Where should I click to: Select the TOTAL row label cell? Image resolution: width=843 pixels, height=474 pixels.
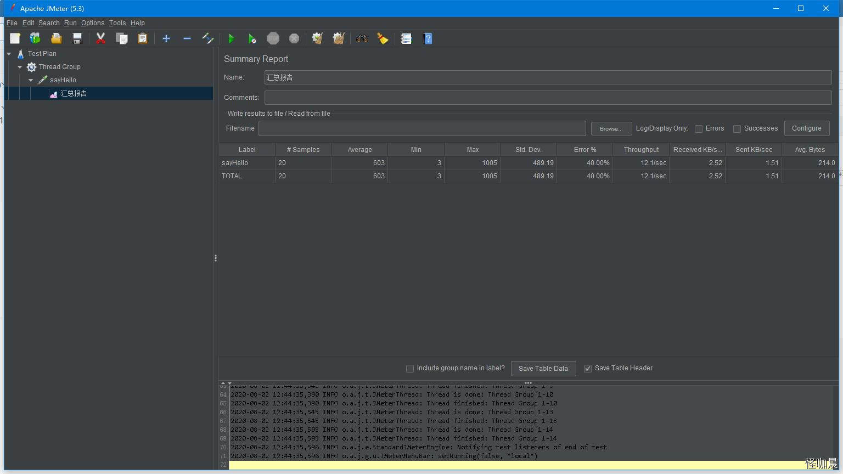pos(247,176)
